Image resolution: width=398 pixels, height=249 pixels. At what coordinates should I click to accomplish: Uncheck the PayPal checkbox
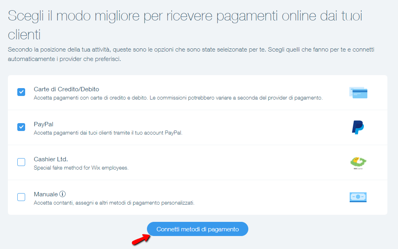(x=21, y=127)
